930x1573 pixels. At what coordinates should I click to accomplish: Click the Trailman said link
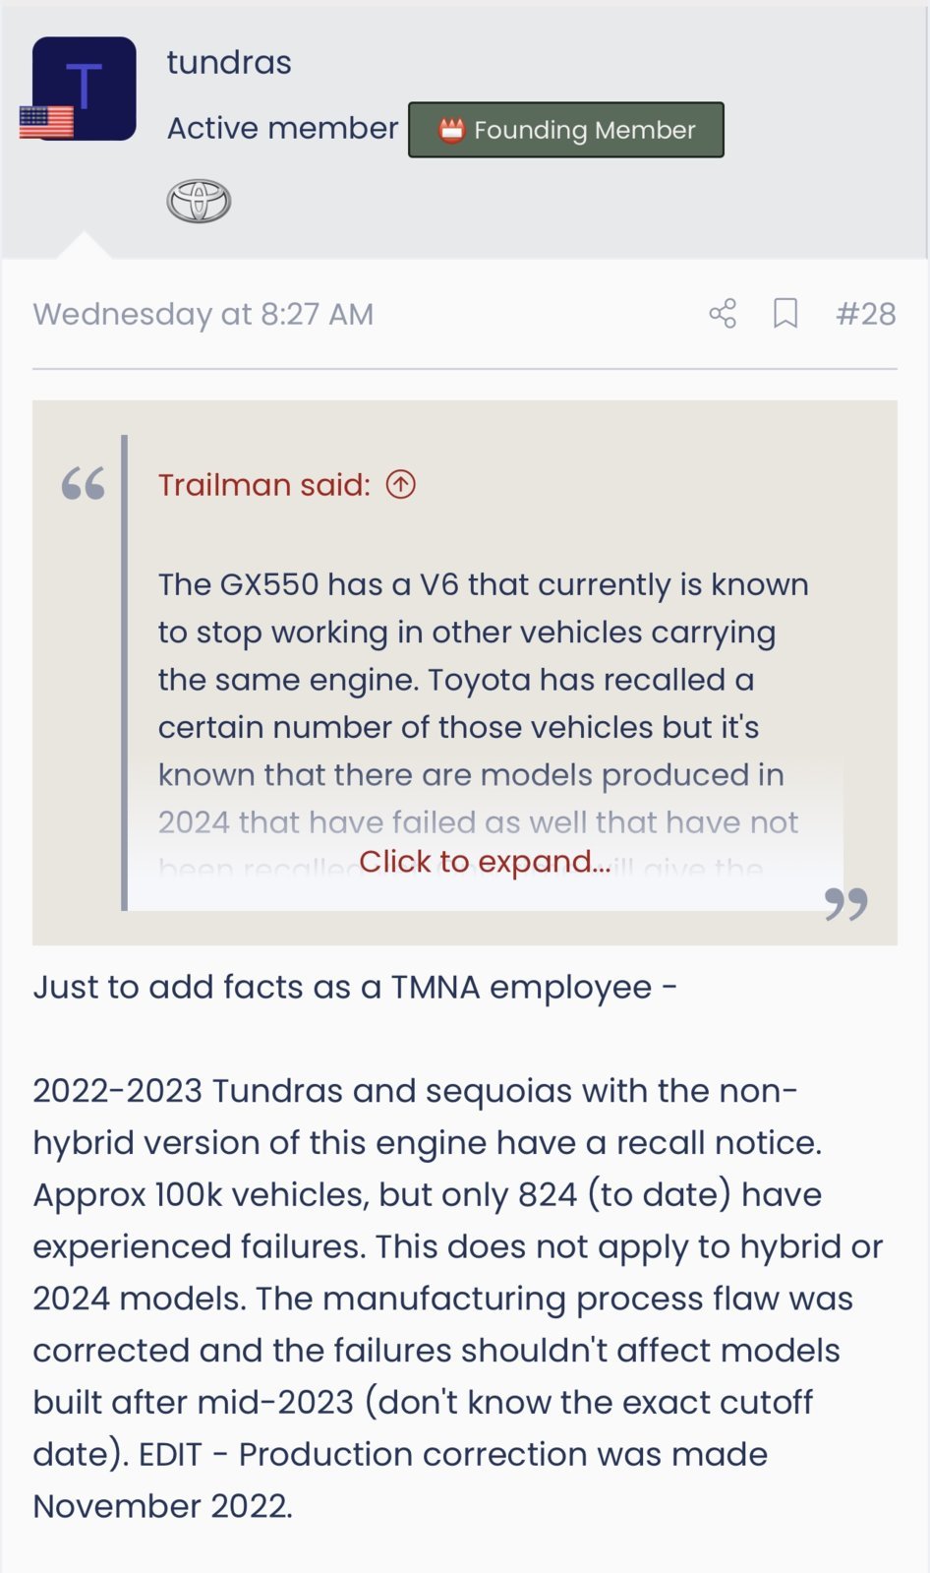[264, 484]
